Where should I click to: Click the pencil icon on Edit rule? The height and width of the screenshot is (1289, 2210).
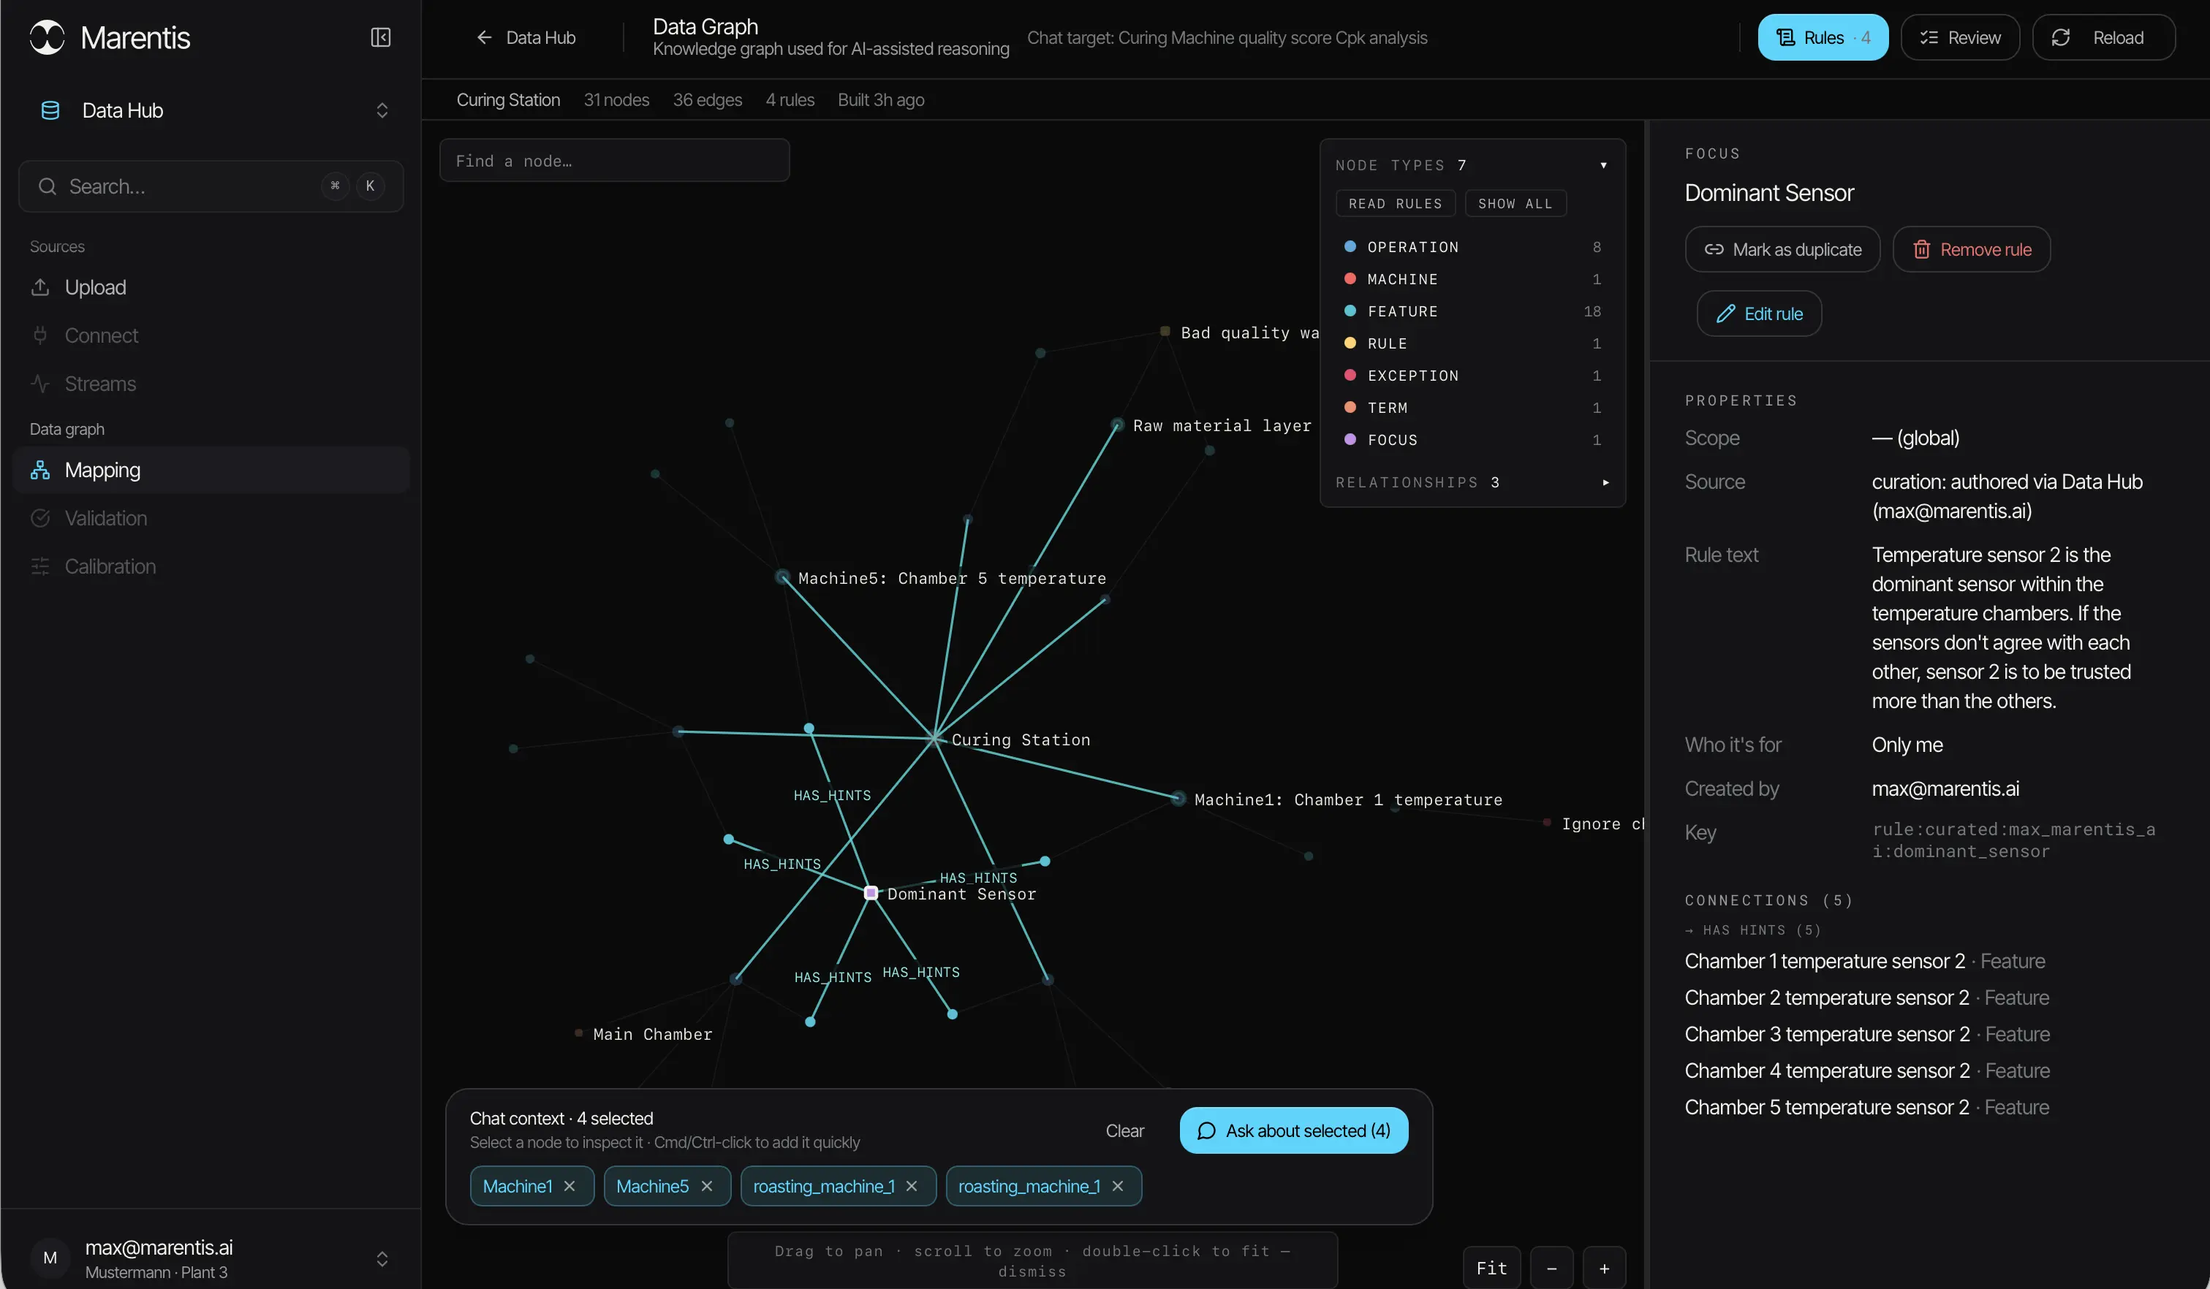coord(1726,314)
